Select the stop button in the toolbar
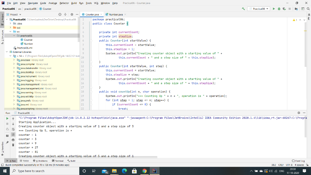Screen dimensions: 311x175 click(289, 9)
